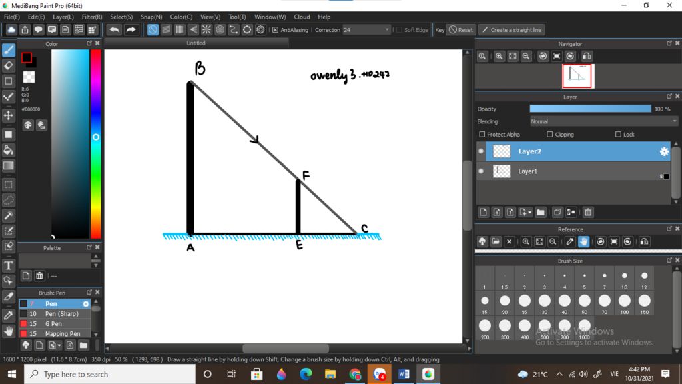682x384 pixels.
Task: Select the Bucket fill tool
Action: coord(9,149)
